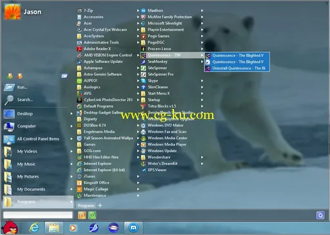Click the Process Lasso icon
330x235 pixels.
(x=143, y=49)
